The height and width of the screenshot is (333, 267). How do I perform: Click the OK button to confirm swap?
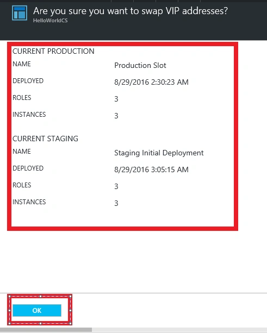tap(37, 310)
